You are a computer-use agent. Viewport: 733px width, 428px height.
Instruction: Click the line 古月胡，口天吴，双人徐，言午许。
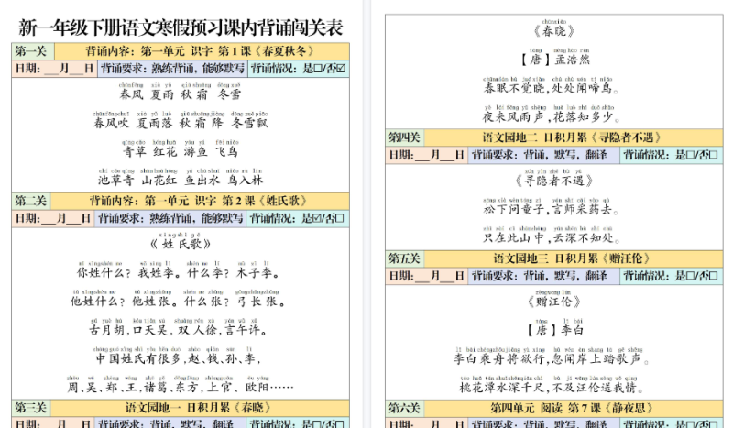point(180,330)
